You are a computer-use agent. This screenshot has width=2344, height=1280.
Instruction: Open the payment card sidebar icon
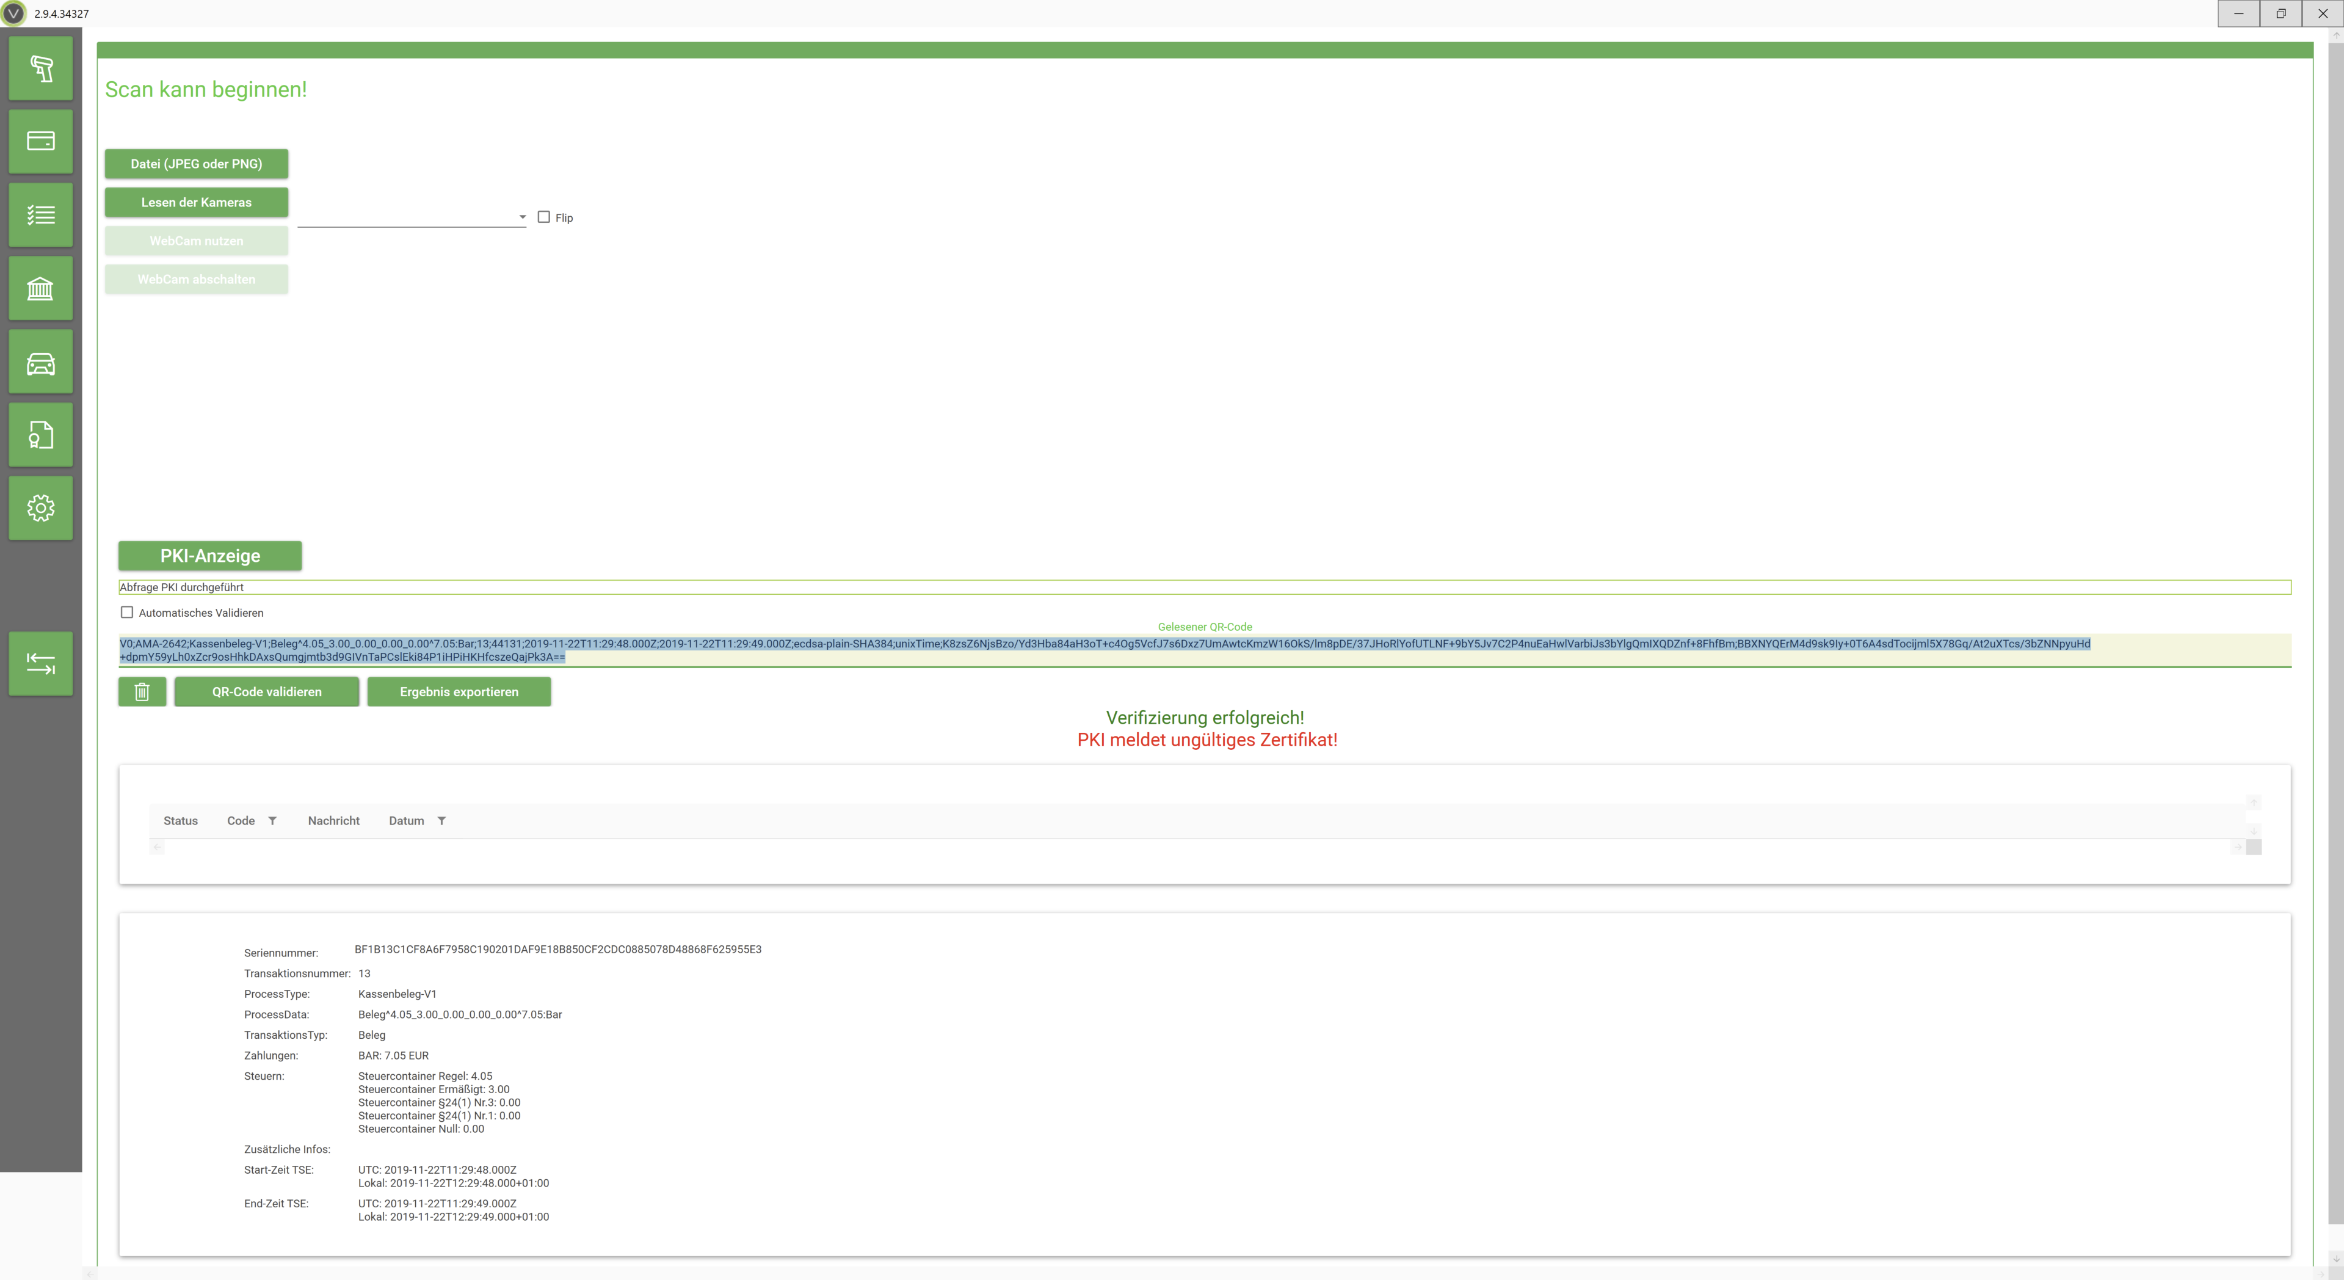pos(40,141)
